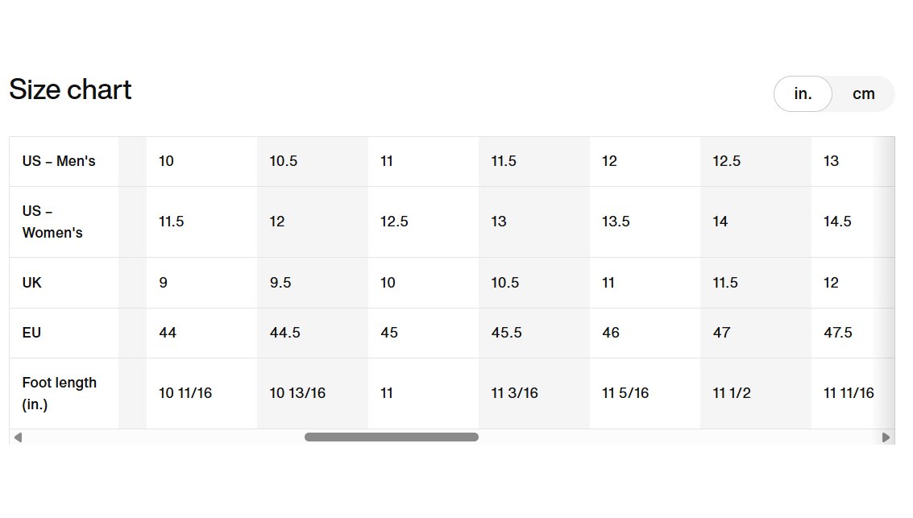Click Women's size 13.5 cell
913x518 pixels.
pos(645,222)
